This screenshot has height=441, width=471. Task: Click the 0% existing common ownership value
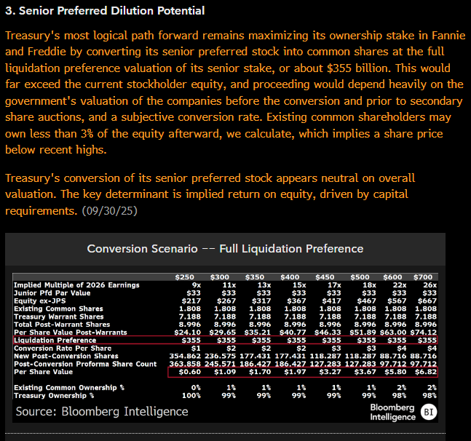[x=196, y=388]
